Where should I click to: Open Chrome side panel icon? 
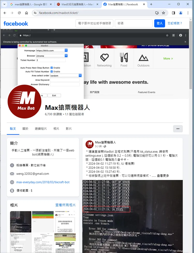coord(174,13)
